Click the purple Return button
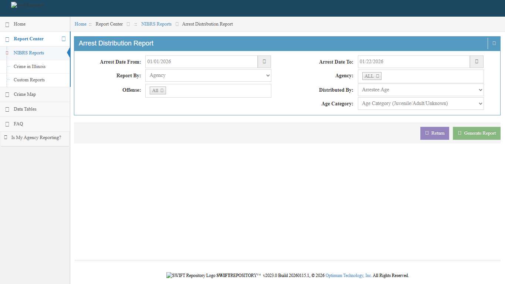 click(x=434, y=133)
